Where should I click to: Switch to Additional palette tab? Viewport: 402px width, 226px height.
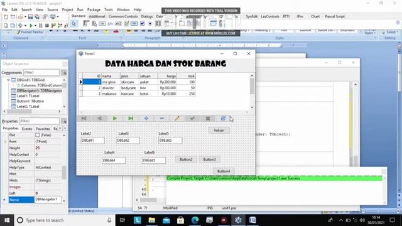(97, 16)
